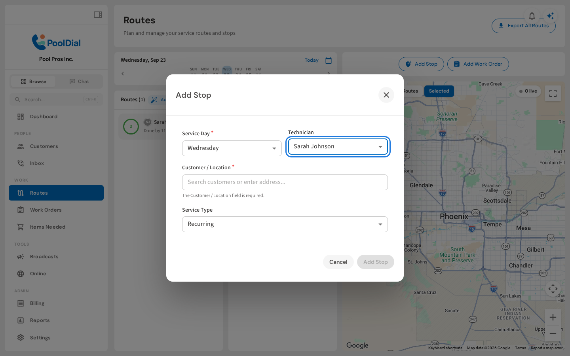Click the AI sparkle icon
Viewport: 570px width, 356px height.
coord(551,16)
